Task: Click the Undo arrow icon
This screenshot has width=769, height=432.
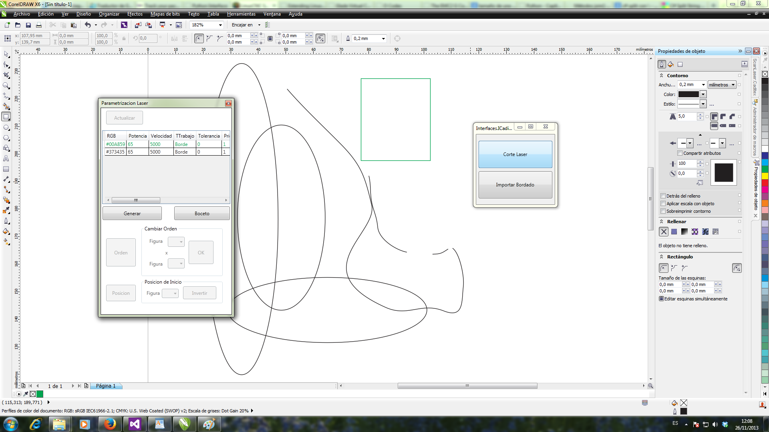Action: pyautogui.click(x=88, y=25)
